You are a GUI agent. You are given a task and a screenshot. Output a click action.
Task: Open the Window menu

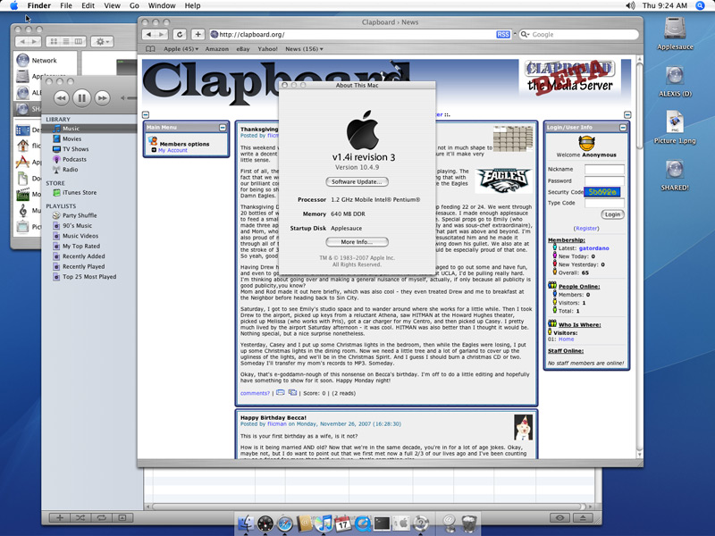coord(162,5)
